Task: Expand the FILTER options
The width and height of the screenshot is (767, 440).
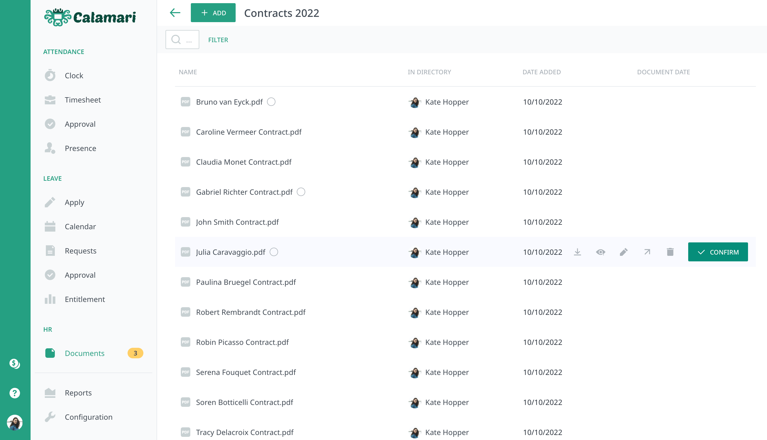Action: point(218,40)
